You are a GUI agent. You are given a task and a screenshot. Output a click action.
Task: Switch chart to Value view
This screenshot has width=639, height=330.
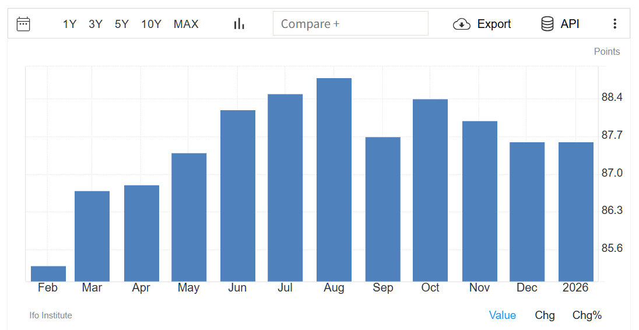[502, 315]
